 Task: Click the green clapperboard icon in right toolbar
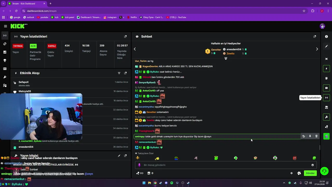[326, 136]
